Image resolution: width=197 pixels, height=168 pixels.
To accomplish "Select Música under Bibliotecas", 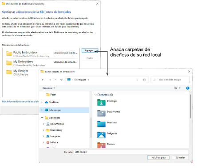I will coord(54,142).
